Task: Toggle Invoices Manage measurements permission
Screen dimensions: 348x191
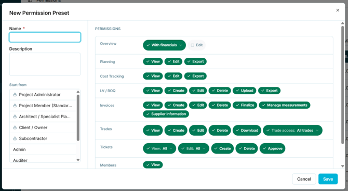Action: pos(285,105)
